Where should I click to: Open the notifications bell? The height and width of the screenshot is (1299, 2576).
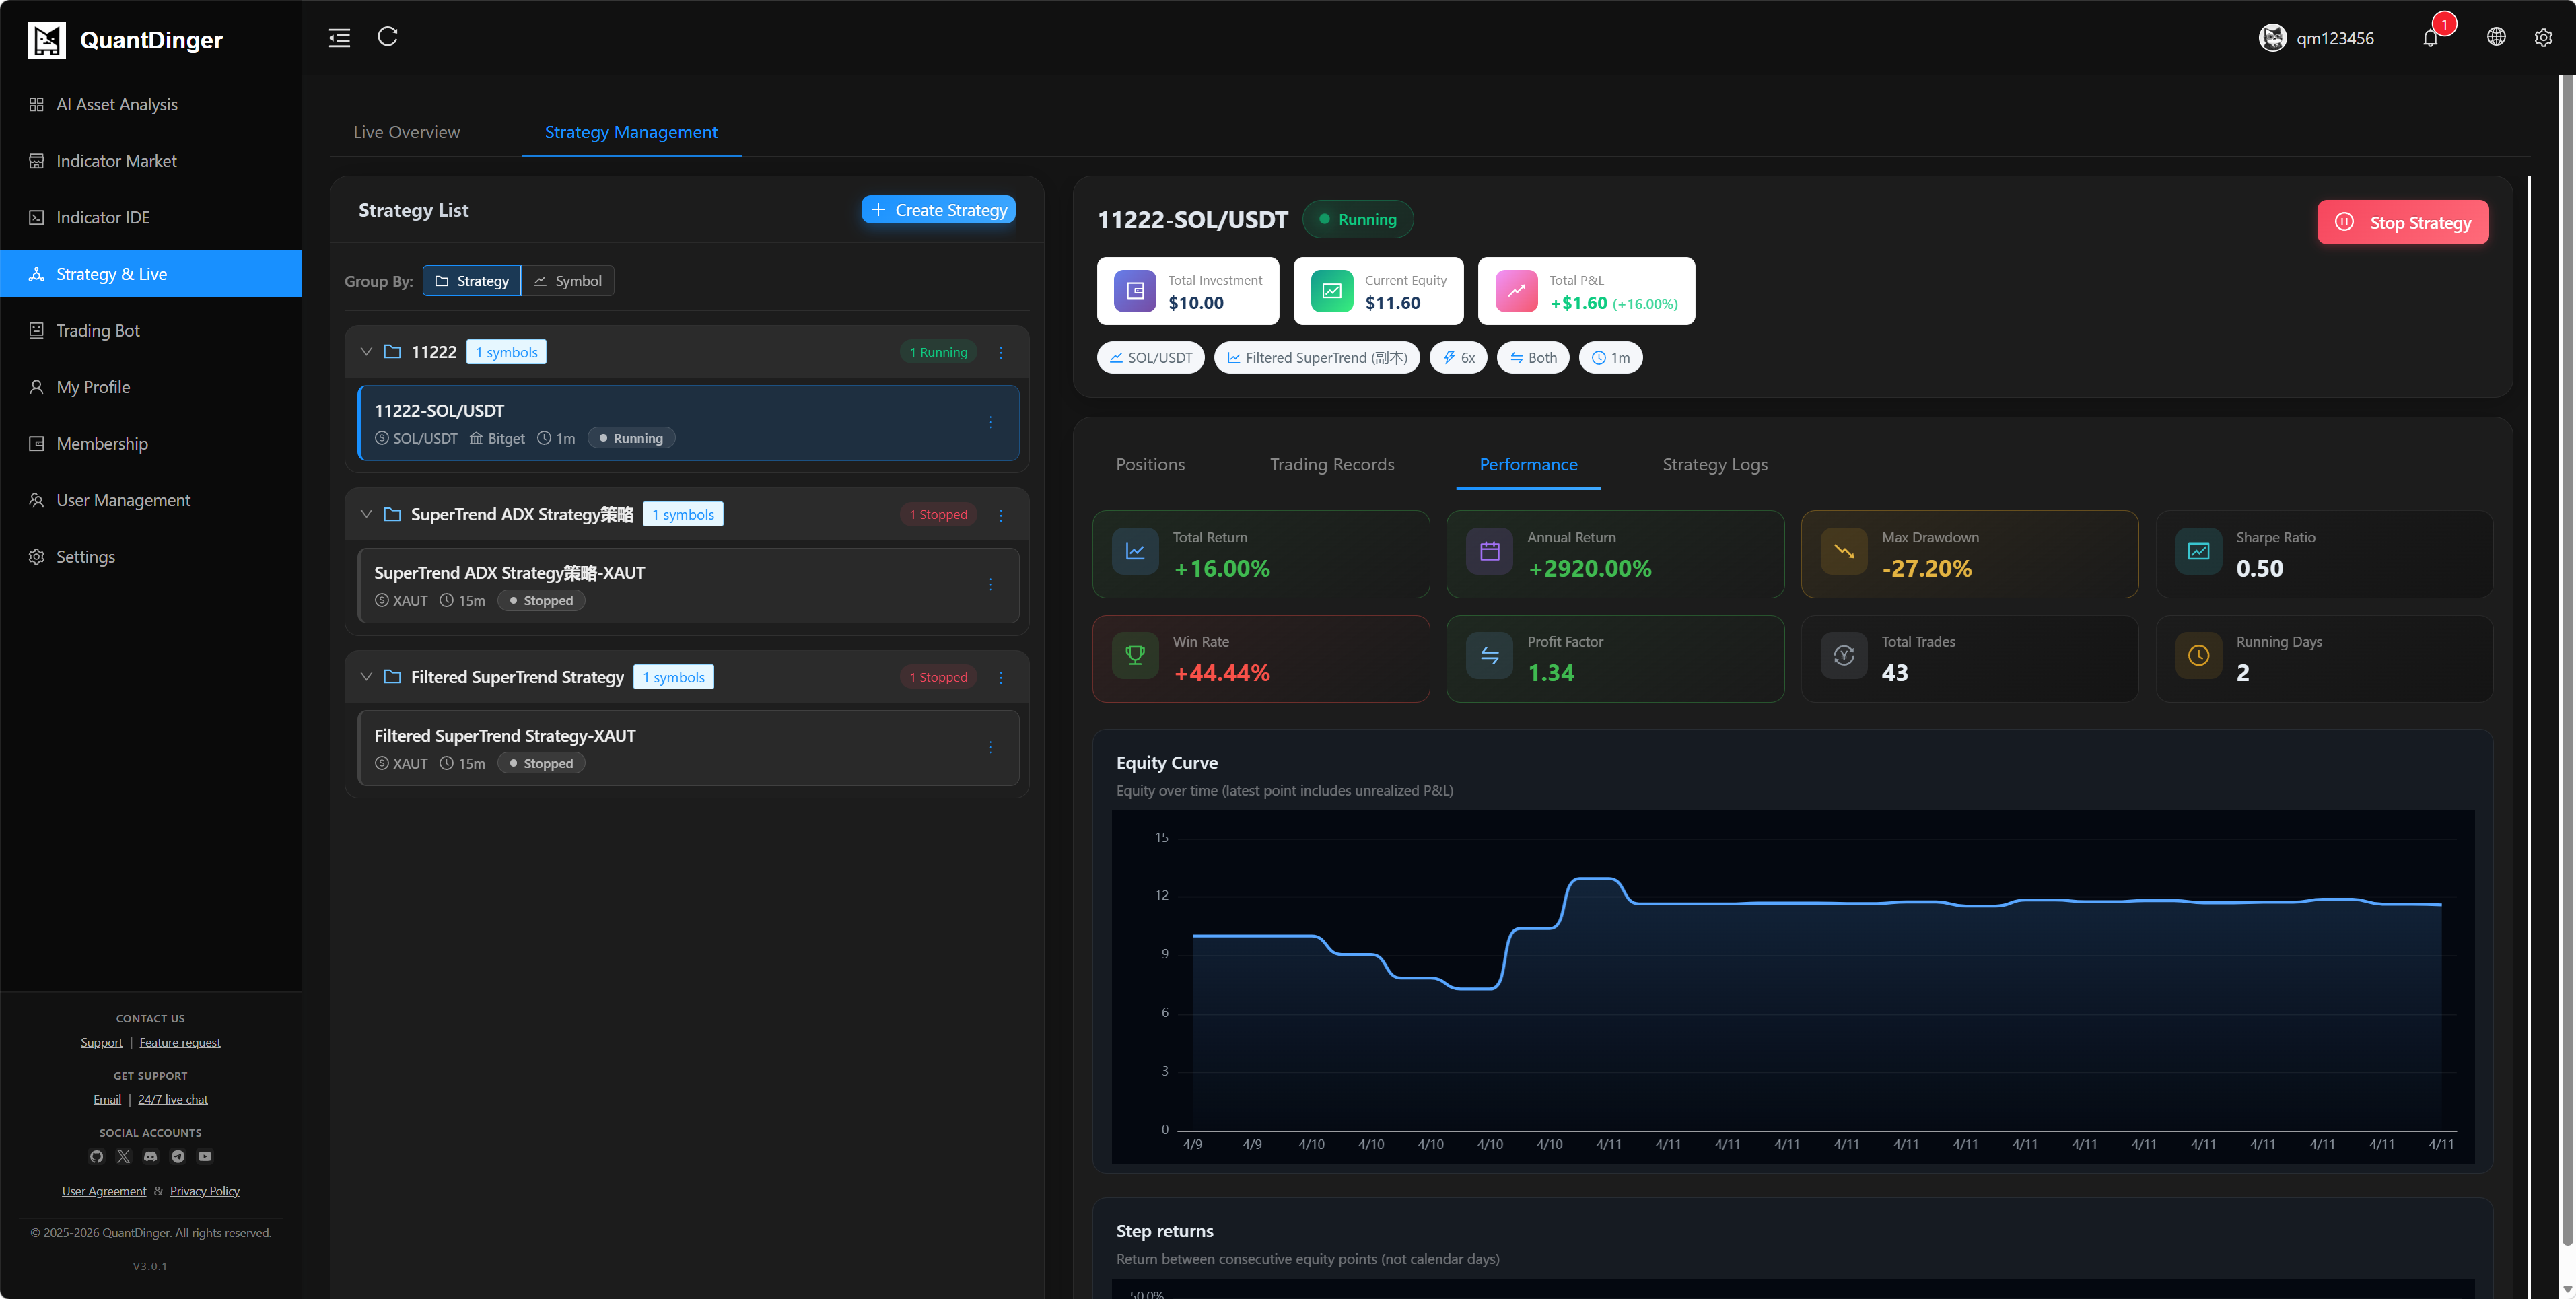click(2430, 38)
